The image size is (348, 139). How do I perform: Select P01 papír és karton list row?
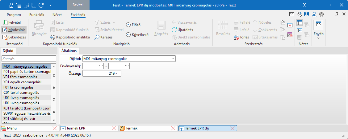point(27,71)
